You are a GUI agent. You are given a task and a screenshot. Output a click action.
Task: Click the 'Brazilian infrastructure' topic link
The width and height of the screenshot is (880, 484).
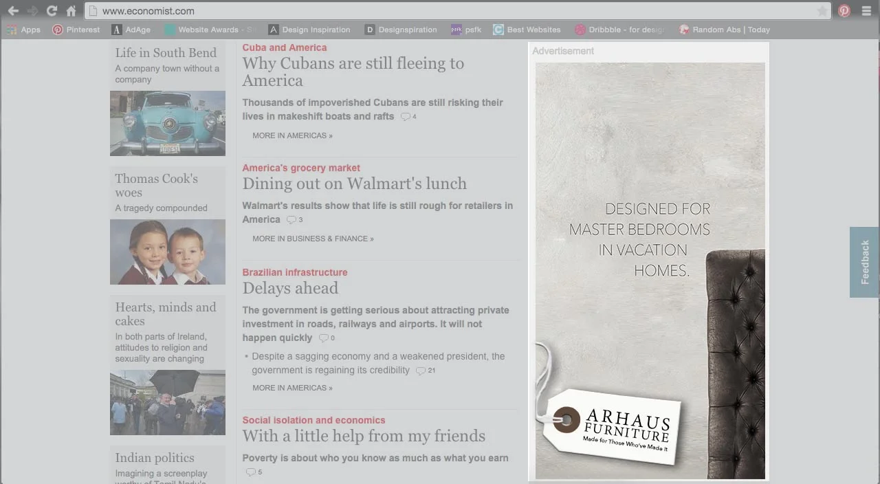tap(295, 272)
